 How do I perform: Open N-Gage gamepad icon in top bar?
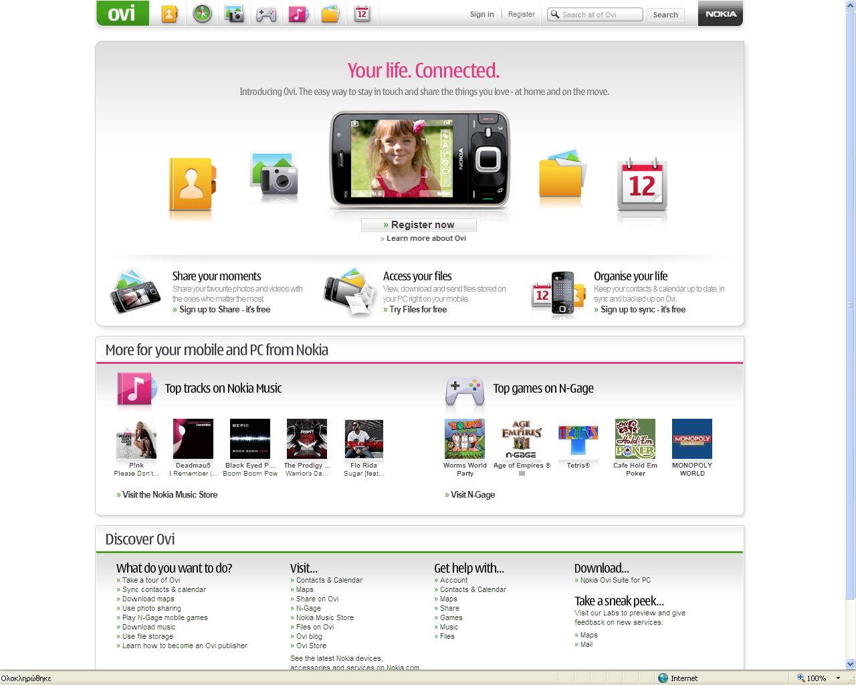(266, 13)
